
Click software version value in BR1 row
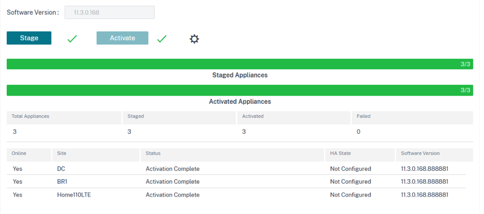click(x=425, y=181)
